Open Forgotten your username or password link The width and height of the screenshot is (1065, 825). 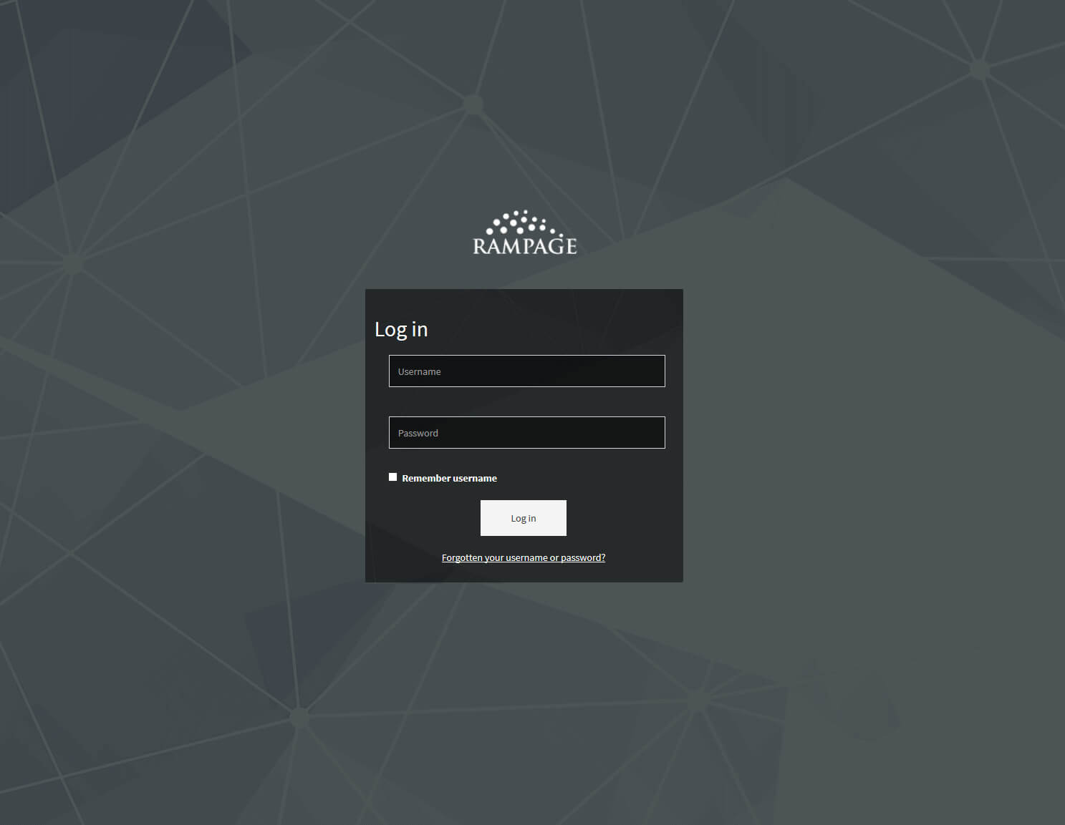tap(523, 557)
